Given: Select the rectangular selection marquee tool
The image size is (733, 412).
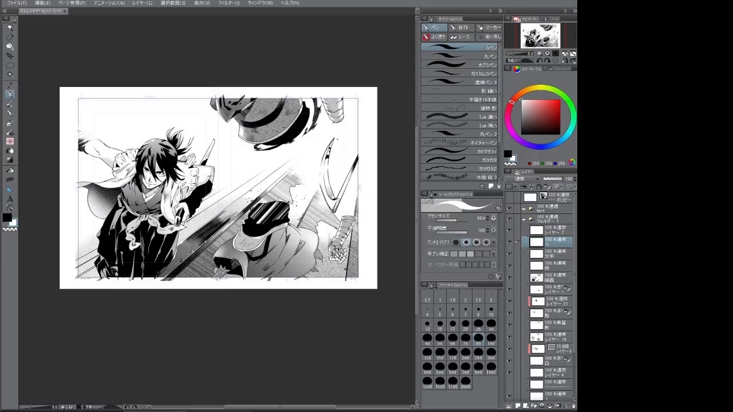Looking at the screenshot, I should pyautogui.click(x=10, y=65).
